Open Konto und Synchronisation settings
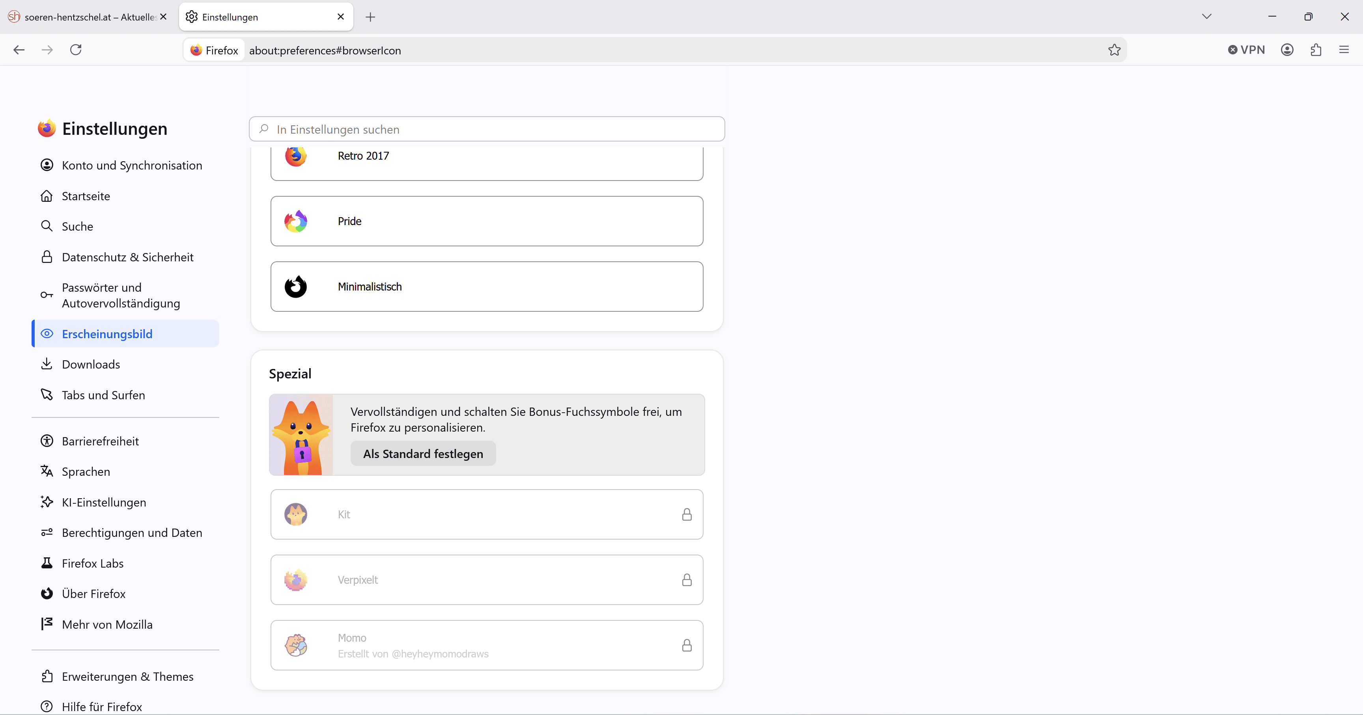1363x715 pixels. [x=125, y=166]
